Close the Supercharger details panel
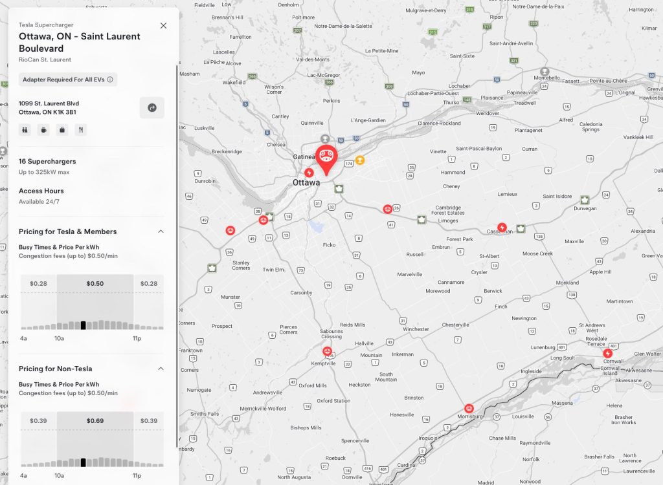The height and width of the screenshot is (485, 663). click(x=164, y=26)
